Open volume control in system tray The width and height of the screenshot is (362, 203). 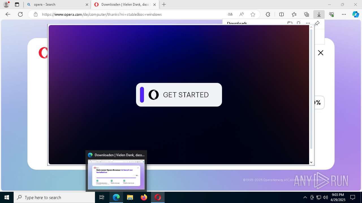pyautogui.click(x=326, y=197)
